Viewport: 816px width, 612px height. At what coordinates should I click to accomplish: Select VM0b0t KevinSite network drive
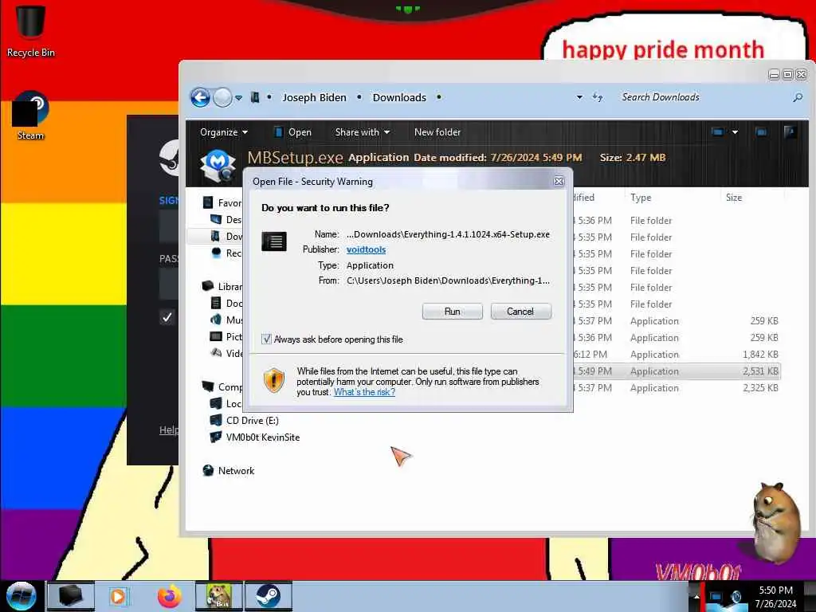coord(255,437)
